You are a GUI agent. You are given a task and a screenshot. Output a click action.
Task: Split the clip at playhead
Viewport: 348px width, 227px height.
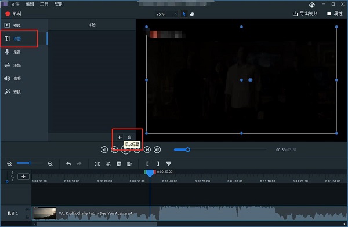(x=97, y=164)
